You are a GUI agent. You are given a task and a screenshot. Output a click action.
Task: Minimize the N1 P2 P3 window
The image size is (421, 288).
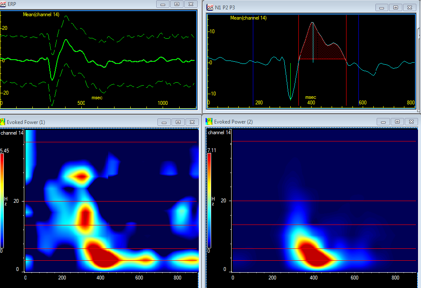tap(382, 8)
